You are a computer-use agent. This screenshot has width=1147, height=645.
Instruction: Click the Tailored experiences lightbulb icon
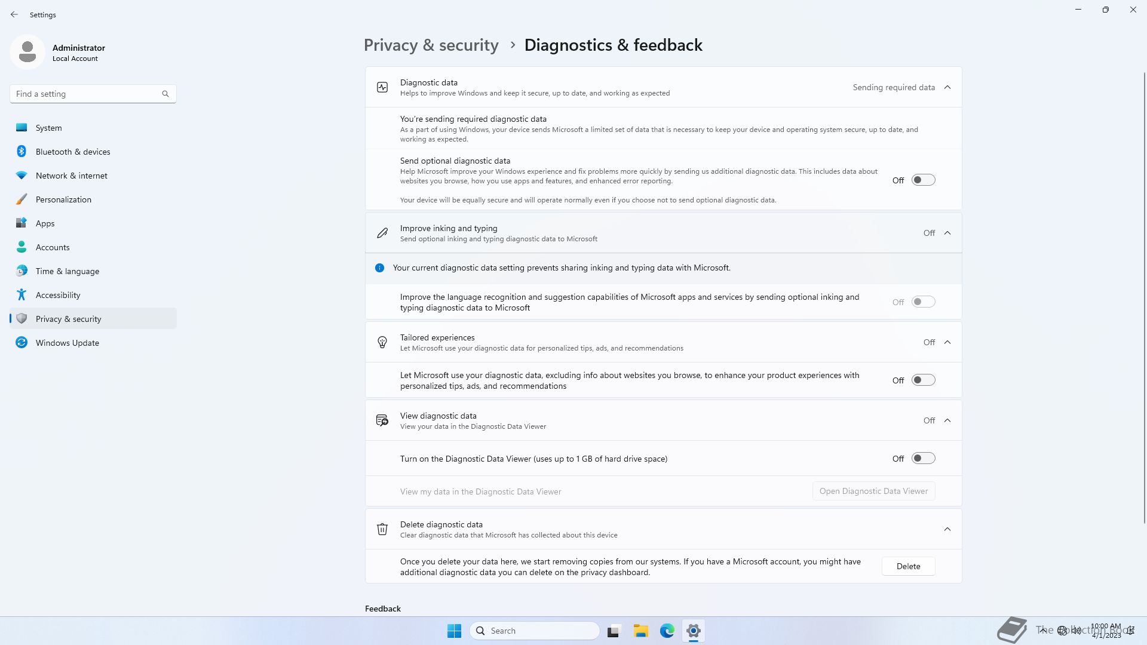[x=382, y=343]
